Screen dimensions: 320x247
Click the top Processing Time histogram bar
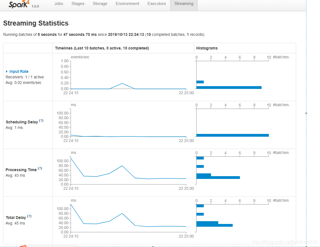[200, 158]
